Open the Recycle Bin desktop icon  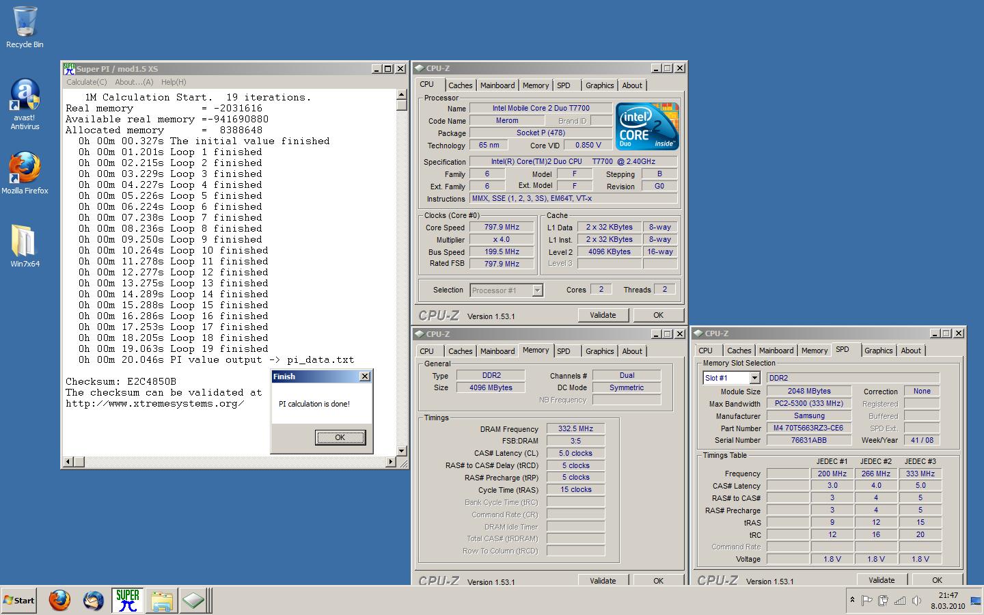[x=25, y=27]
